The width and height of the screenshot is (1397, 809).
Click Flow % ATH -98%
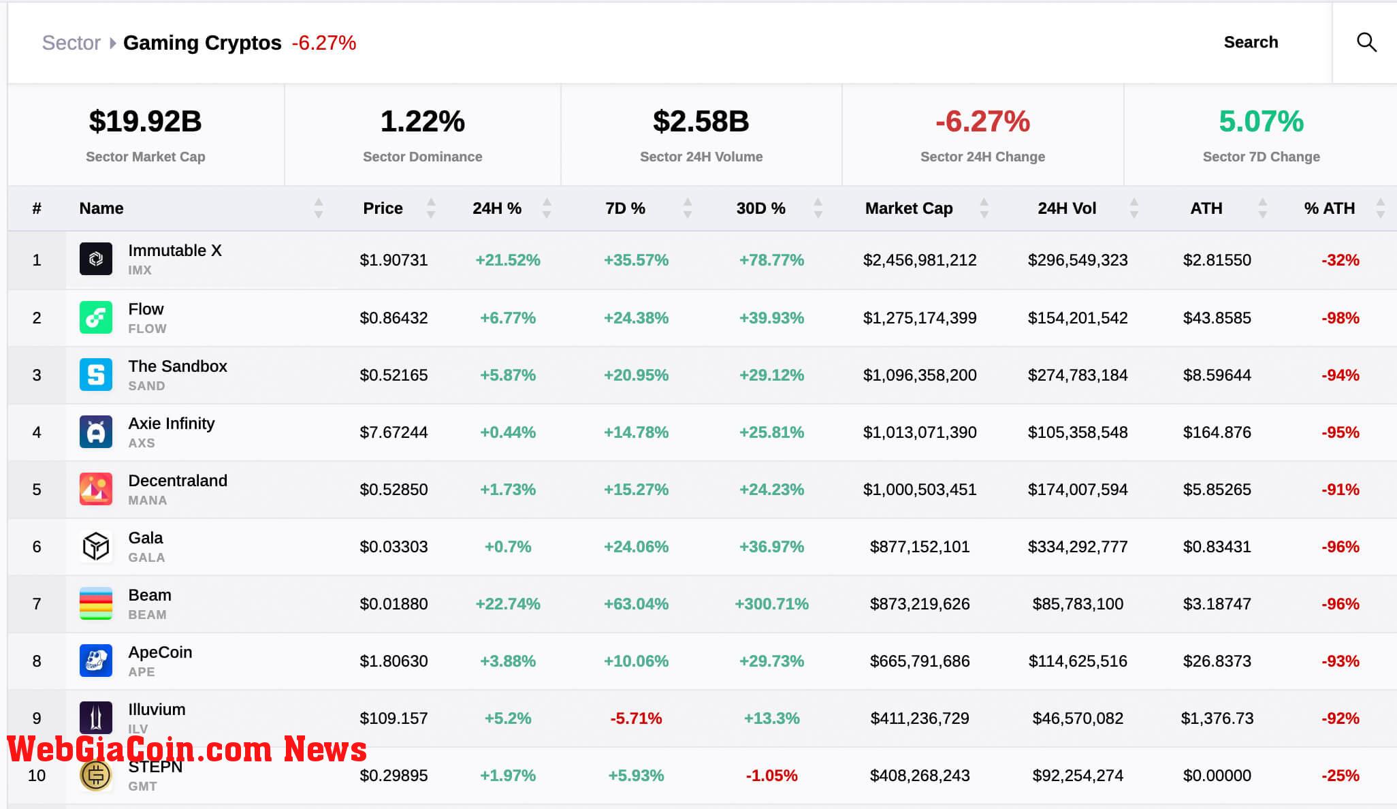pyautogui.click(x=1340, y=318)
